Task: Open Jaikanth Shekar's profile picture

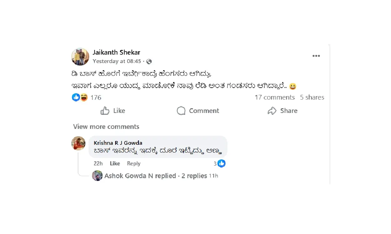Action: coord(80,56)
